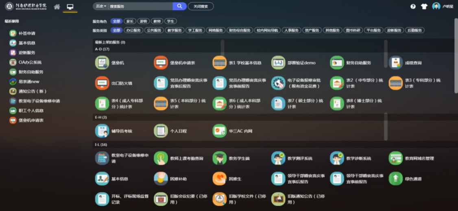458x211 pixels.
Task: Open 困难生 service
Action: (227, 179)
